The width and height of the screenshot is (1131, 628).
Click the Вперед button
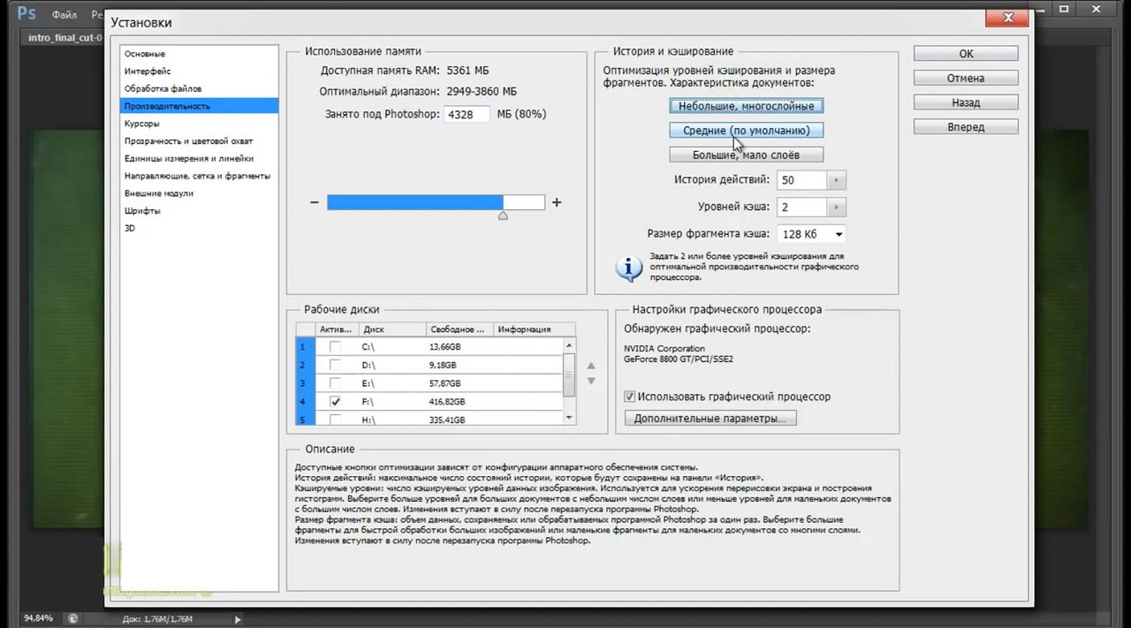pos(966,127)
